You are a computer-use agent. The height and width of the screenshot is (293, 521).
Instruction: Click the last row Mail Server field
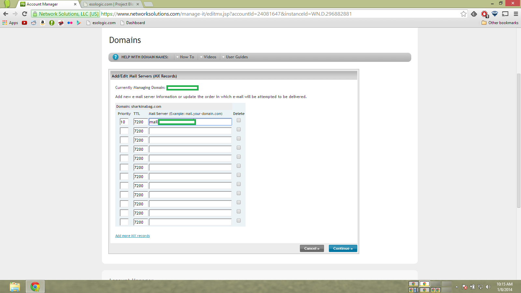click(190, 222)
